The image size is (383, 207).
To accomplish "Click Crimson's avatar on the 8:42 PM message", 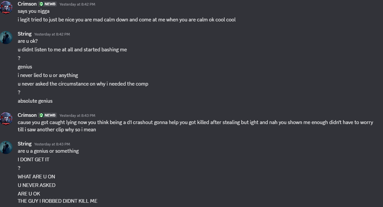I will coord(6,8).
